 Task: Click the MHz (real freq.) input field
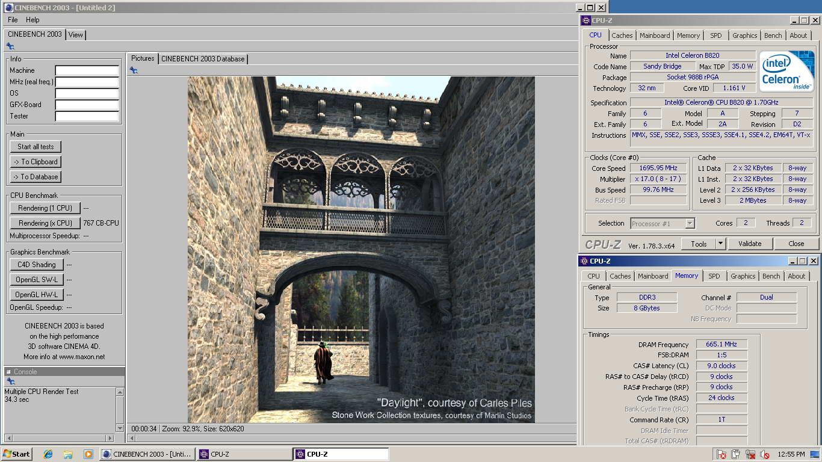[87, 82]
